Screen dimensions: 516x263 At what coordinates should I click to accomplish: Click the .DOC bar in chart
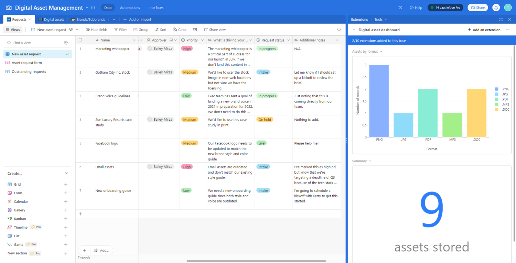coord(476,113)
